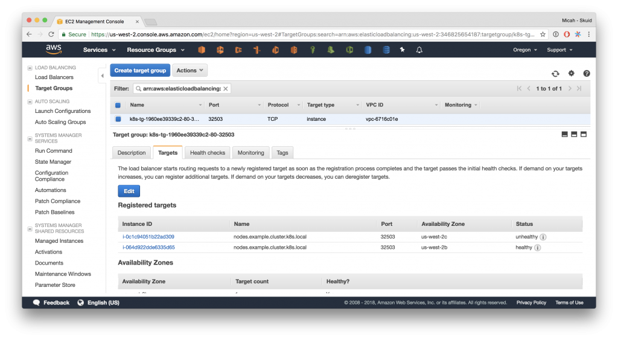Open the help question mark icon
This screenshot has width=618, height=340.
587,73
